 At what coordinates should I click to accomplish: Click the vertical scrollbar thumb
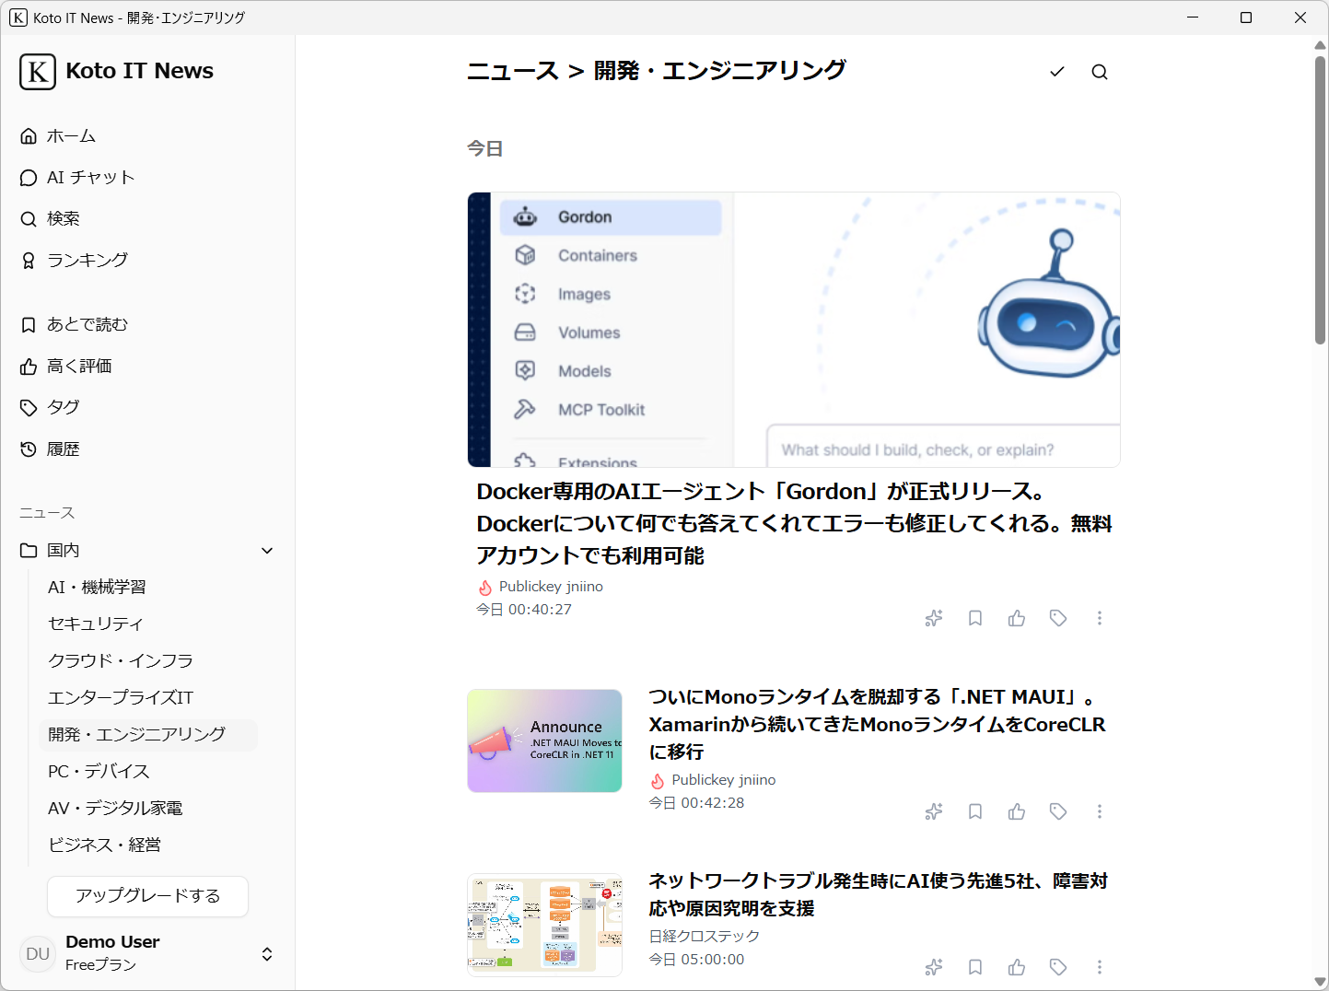tap(1320, 200)
